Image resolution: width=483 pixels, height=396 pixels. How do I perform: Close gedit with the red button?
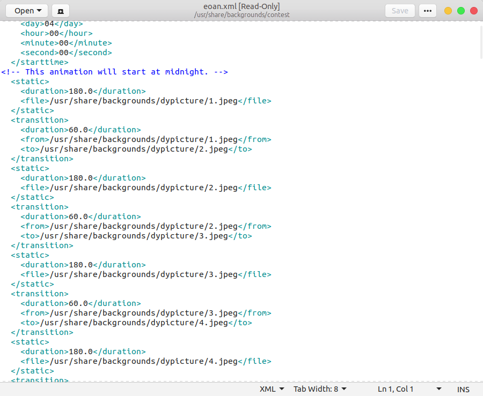pos(474,11)
